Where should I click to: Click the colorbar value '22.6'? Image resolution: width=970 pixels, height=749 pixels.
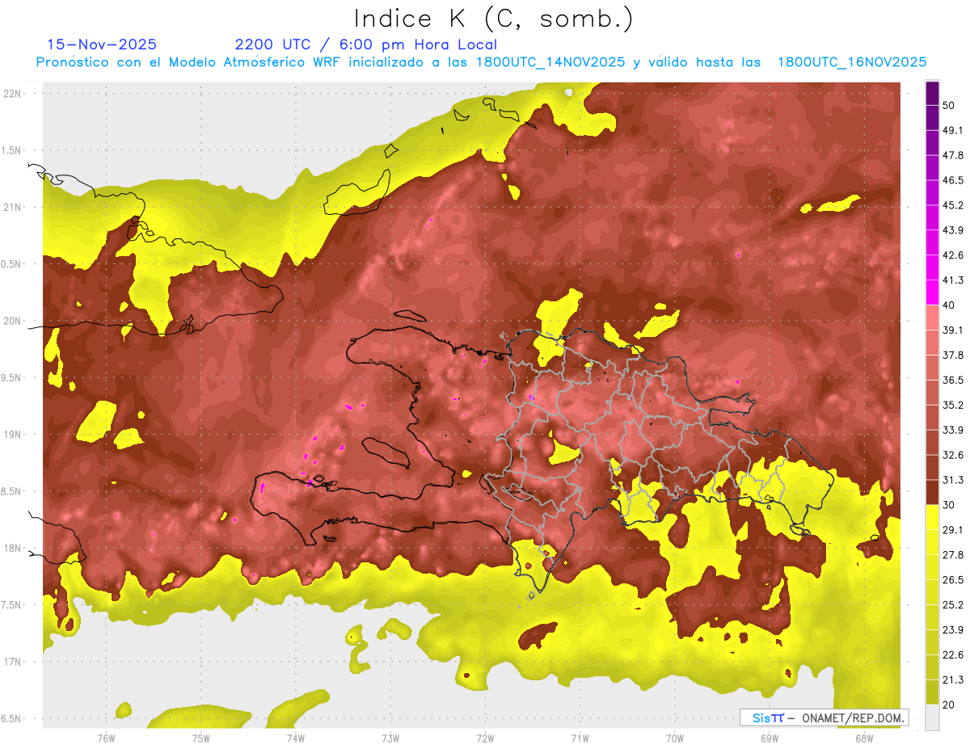coord(952,655)
